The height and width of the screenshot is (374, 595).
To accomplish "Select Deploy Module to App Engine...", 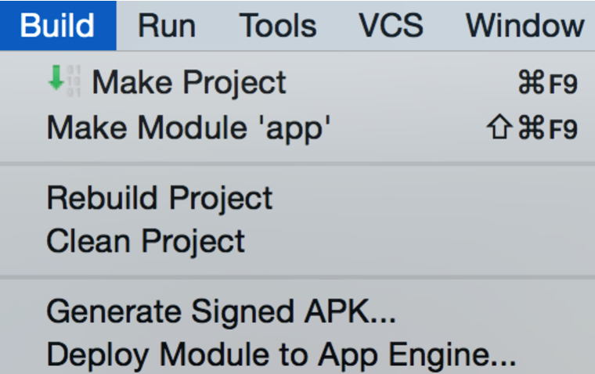I will [x=297, y=354].
